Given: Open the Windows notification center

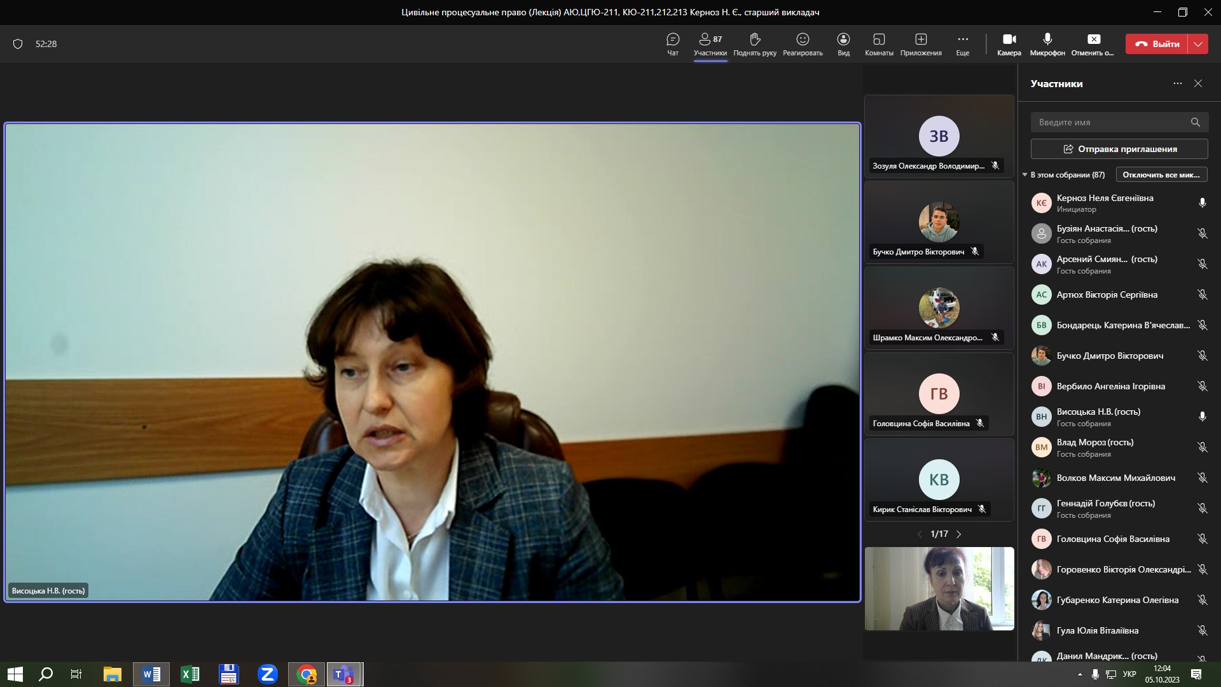Looking at the screenshot, I should click(1196, 674).
